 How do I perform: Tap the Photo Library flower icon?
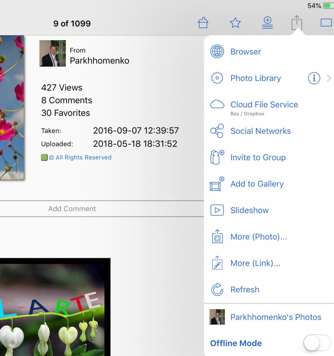[217, 78]
